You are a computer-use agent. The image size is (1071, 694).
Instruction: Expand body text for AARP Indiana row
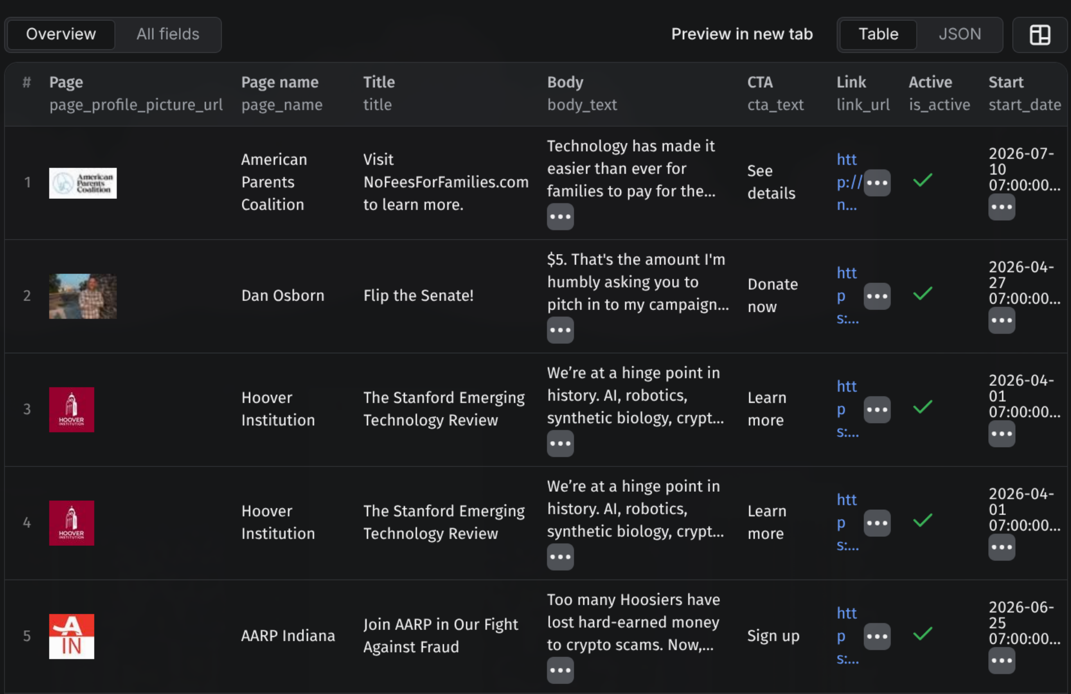click(x=560, y=670)
